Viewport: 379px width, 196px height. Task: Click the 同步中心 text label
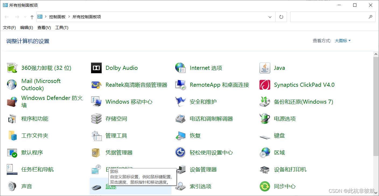click(x=285, y=186)
